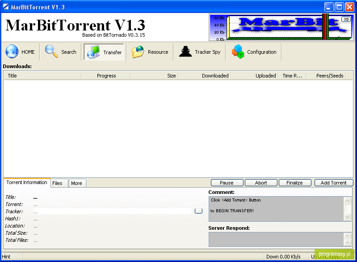Open Resource folder globe icon
357x262 pixels.
(138, 52)
